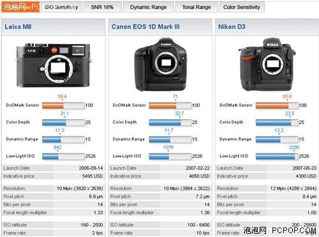Click Canon Dynamic Range bar
Viewport: 319px width, 237px height.
pos(170,140)
